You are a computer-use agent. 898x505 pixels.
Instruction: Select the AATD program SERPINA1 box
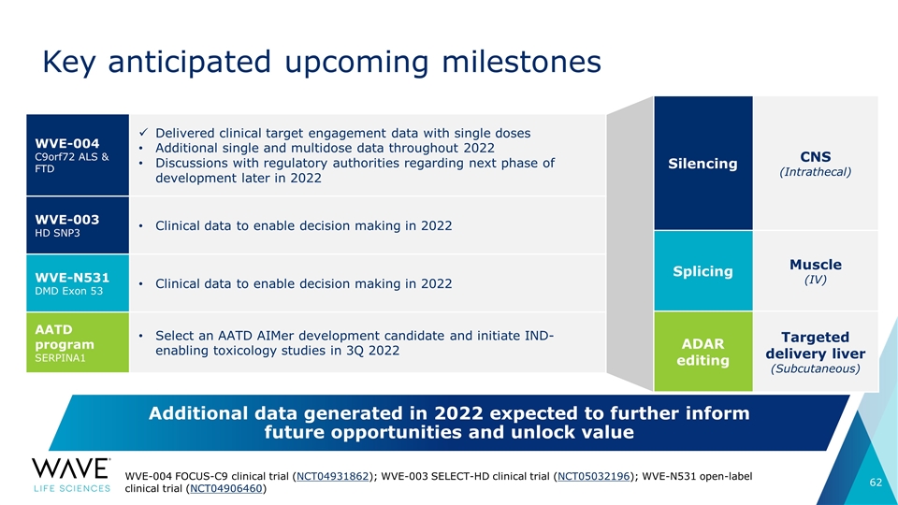(x=78, y=342)
